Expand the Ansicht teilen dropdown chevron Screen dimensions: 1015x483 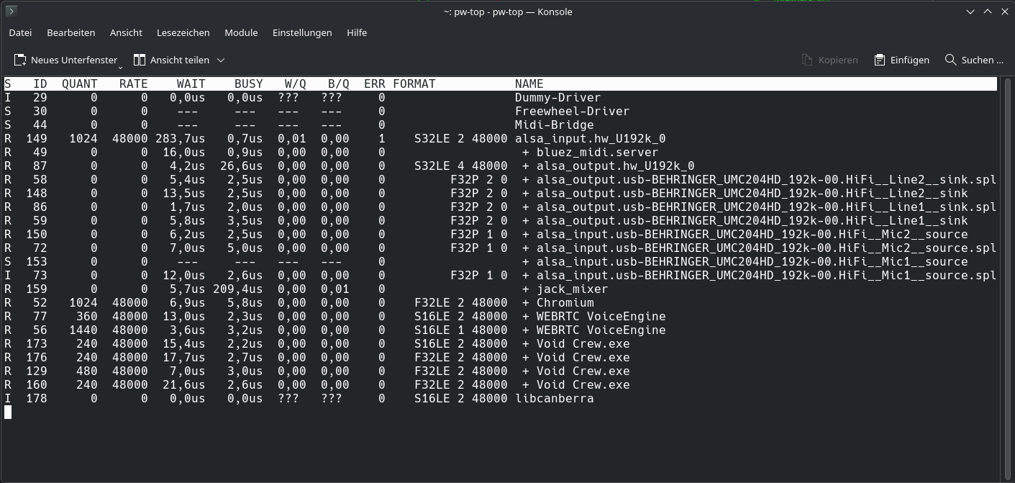(221, 60)
